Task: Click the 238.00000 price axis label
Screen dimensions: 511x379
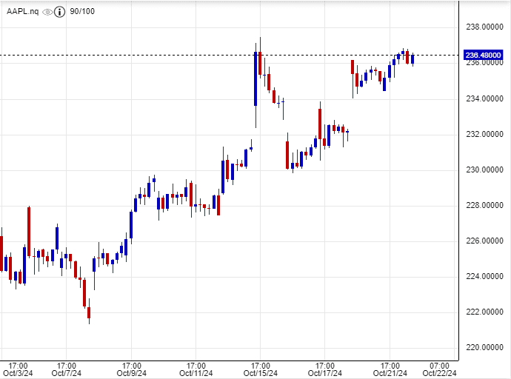Action: tap(482, 27)
